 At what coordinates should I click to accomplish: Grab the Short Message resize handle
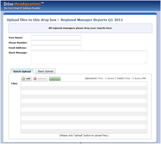145,62
